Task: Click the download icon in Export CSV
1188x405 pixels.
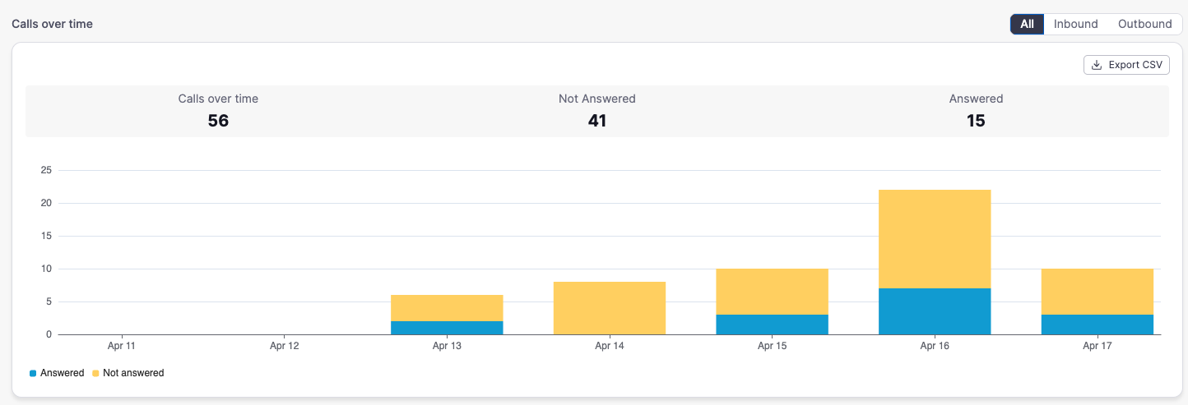Action: tap(1097, 65)
